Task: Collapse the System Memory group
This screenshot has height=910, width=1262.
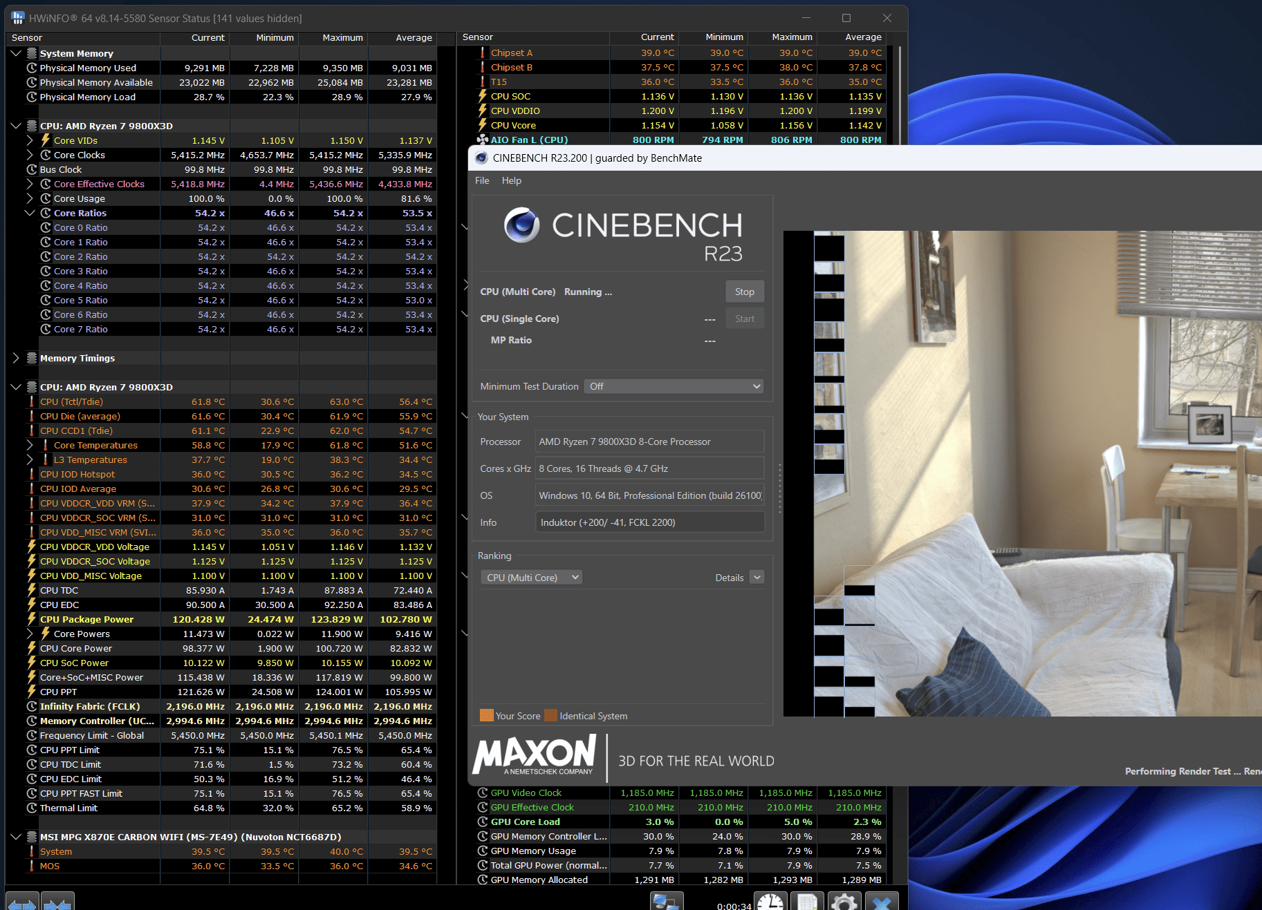Action: coord(16,53)
